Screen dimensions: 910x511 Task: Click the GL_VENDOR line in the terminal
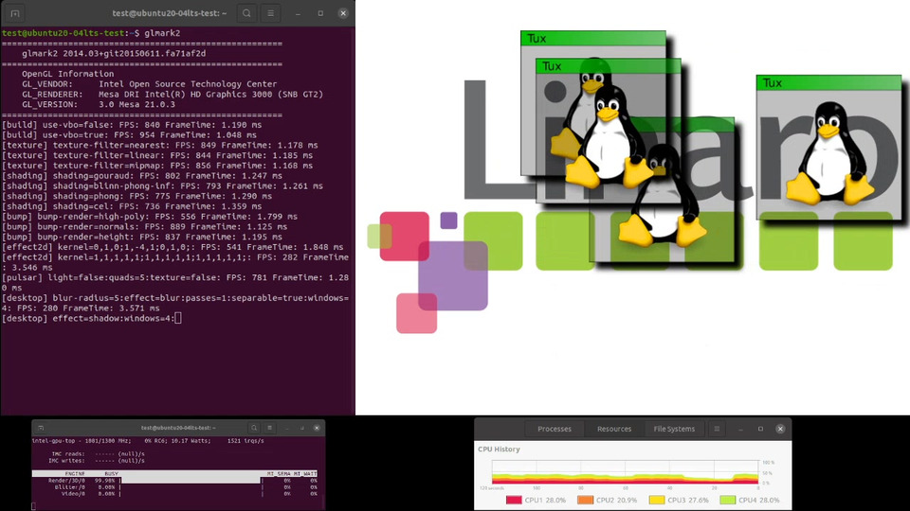(x=149, y=84)
